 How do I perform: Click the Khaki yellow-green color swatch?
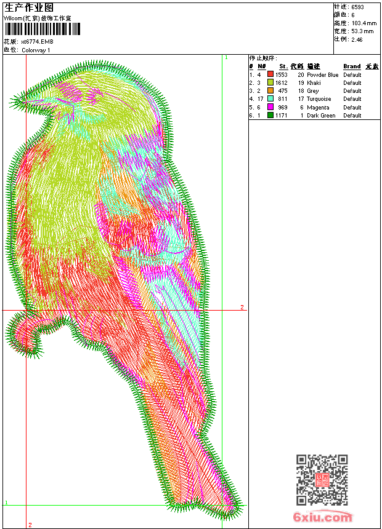270,82
